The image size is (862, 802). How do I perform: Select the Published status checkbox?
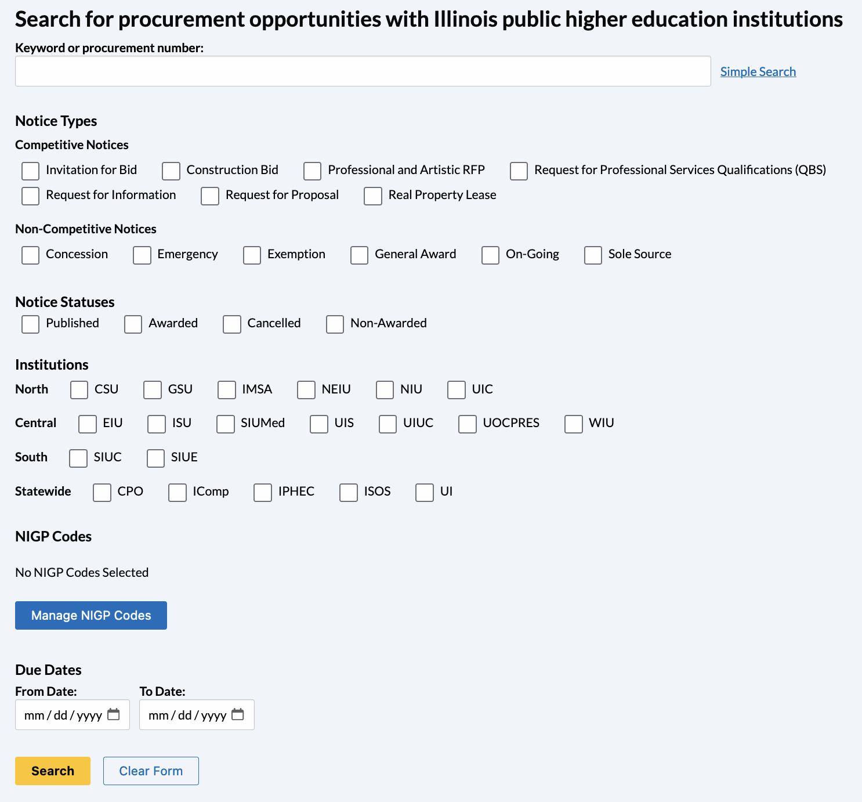click(30, 324)
